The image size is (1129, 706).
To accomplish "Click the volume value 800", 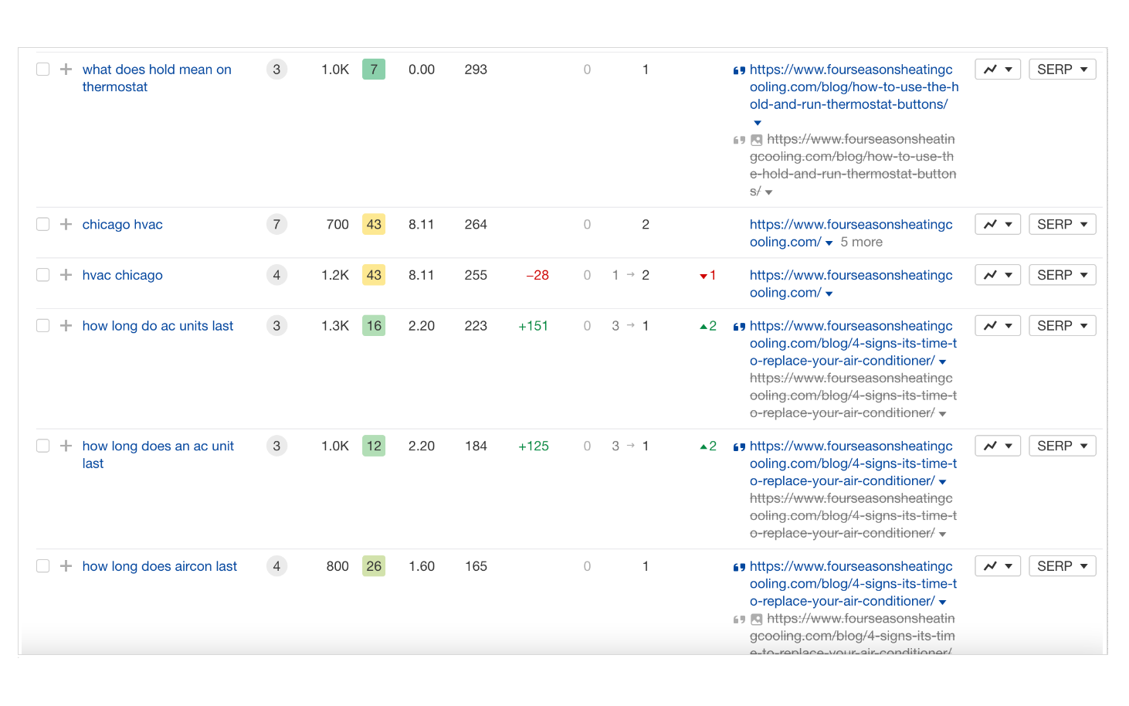I will coord(337,566).
